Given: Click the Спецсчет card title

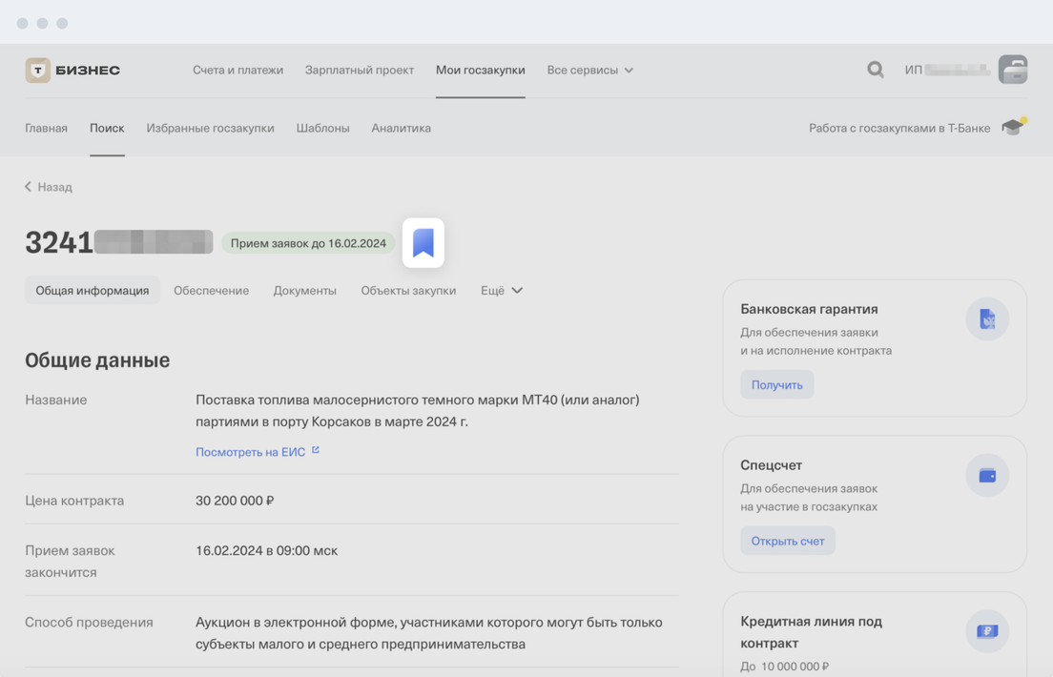Looking at the screenshot, I should pos(771,464).
